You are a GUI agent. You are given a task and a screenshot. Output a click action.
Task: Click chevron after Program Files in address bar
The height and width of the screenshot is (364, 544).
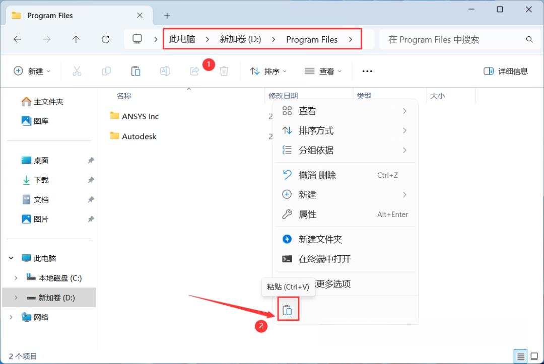click(351, 39)
